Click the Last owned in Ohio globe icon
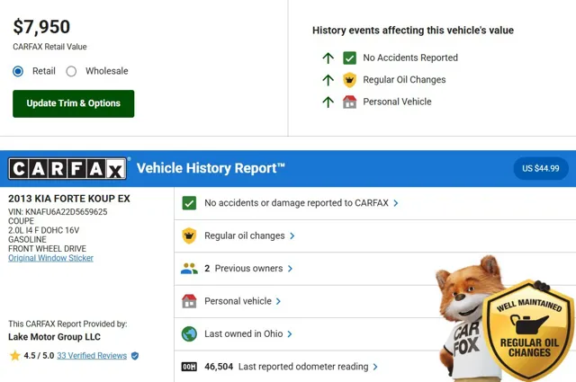 click(x=189, y=333)
